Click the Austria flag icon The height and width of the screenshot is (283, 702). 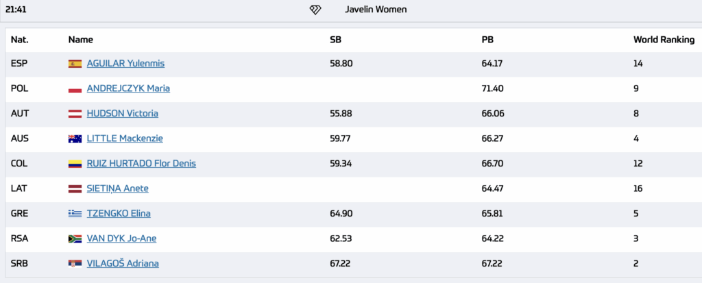click(x=75, y=114)
